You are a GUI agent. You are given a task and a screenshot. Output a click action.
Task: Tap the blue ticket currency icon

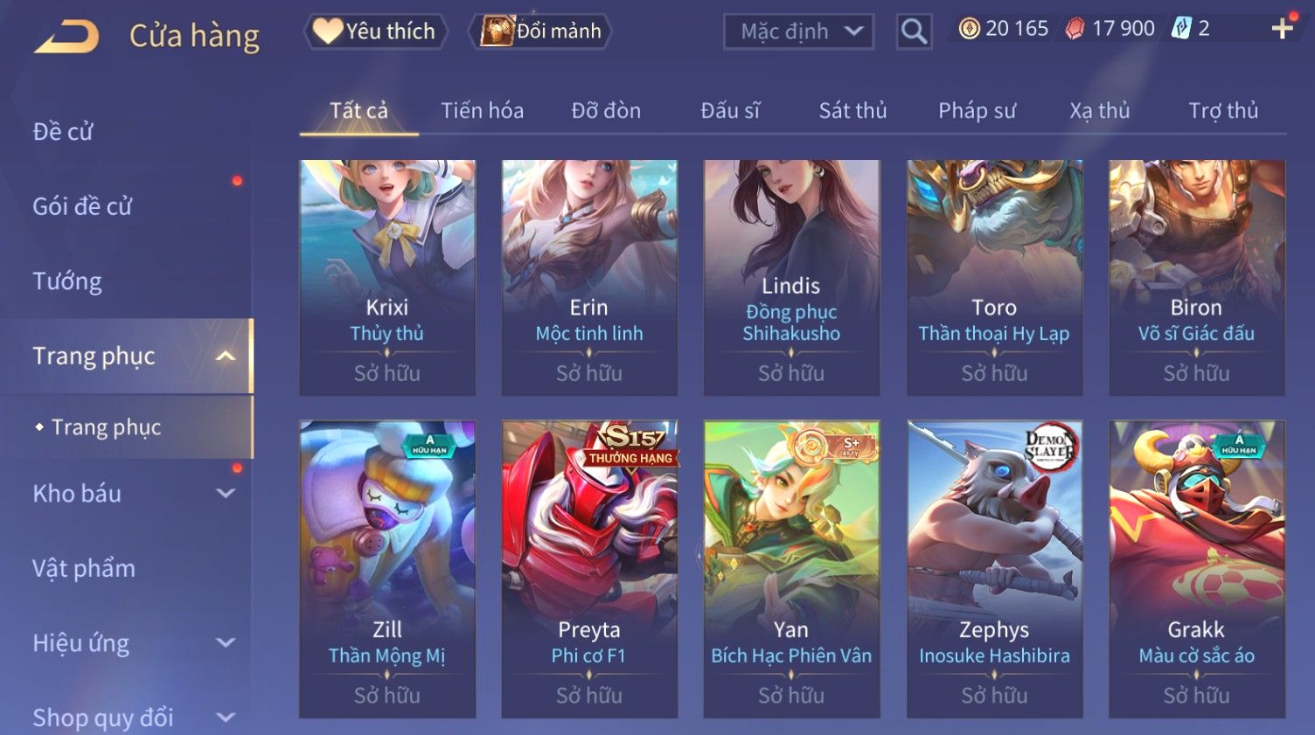coord(1181,28)
